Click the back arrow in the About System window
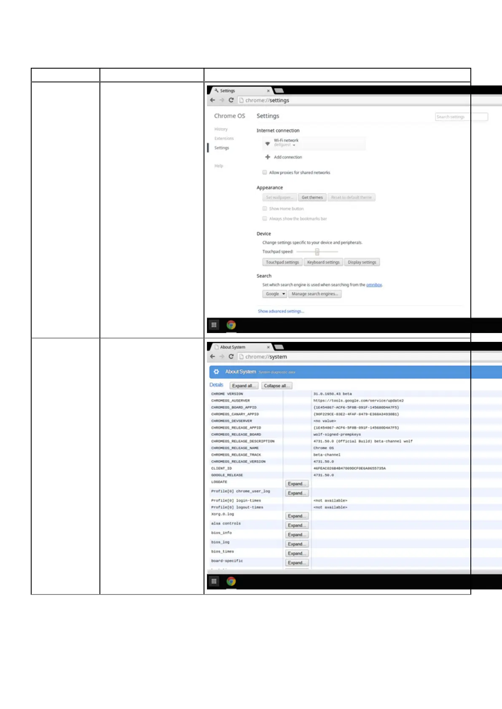 pos(212,357)
